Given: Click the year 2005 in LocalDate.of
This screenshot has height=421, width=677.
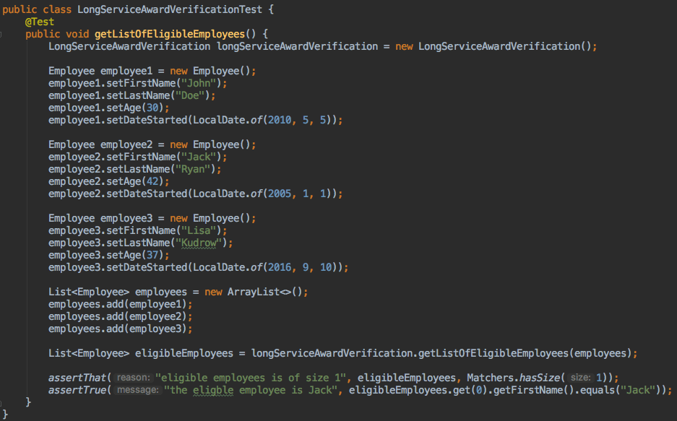Looking at the screenshot, I should (280, 194).
